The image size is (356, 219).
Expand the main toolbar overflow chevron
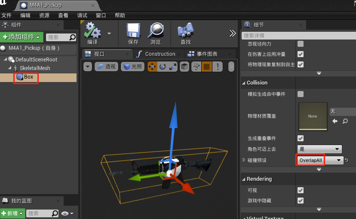[233, 33]
